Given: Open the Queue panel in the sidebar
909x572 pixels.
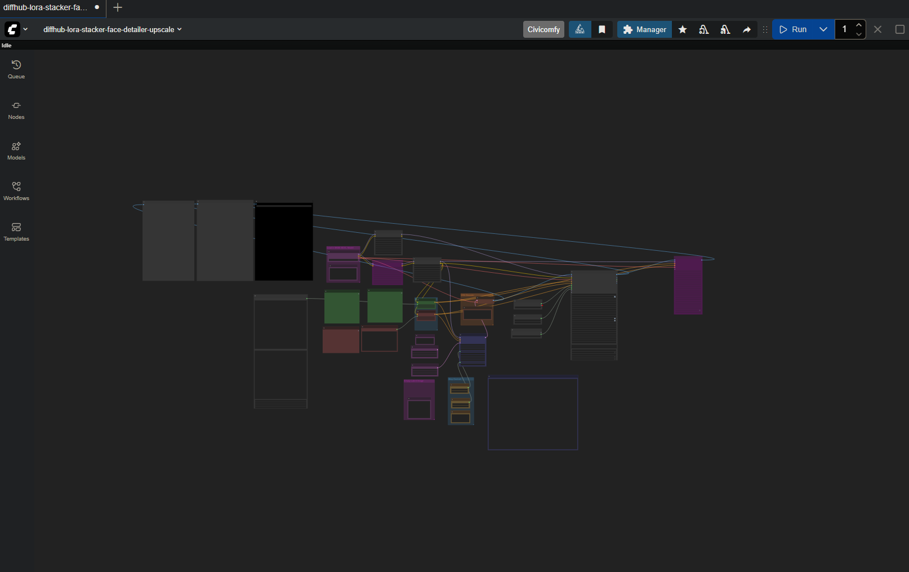Looking at the screenshot, I should (x=16, y=68).
